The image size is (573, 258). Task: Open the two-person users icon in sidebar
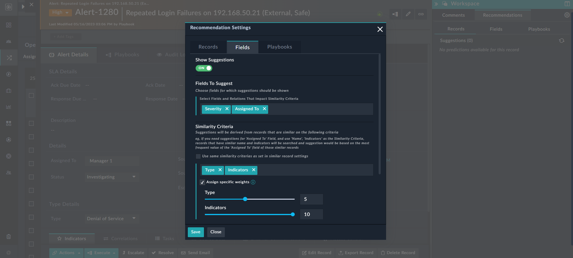coord(9,172)
